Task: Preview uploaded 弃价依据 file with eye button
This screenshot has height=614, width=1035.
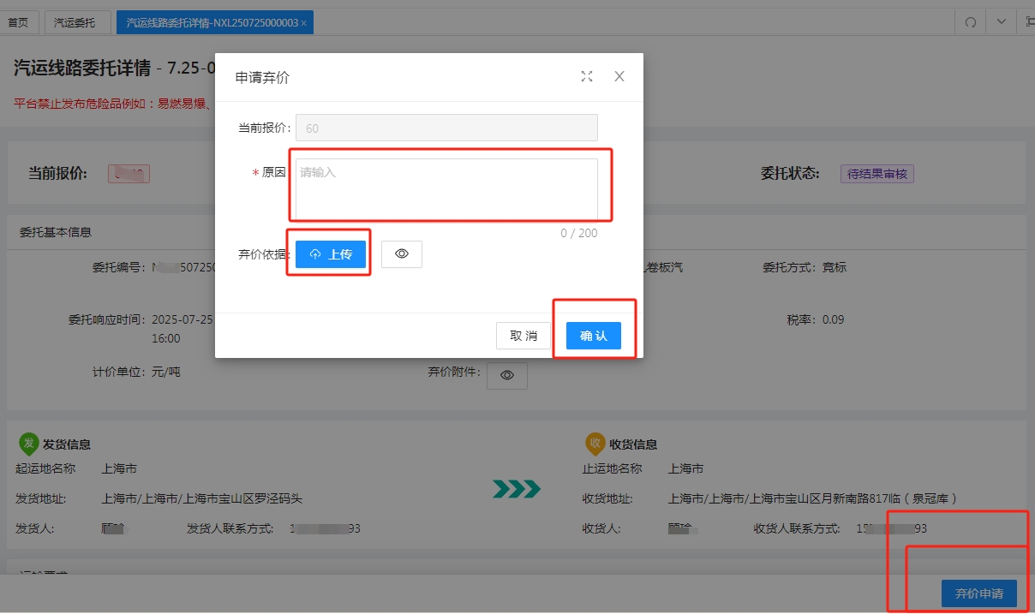Action: click(402, 254)
